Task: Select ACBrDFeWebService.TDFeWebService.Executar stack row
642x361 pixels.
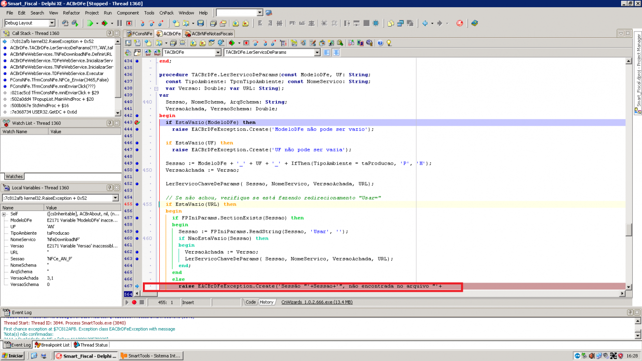Action: pos(57,74)
